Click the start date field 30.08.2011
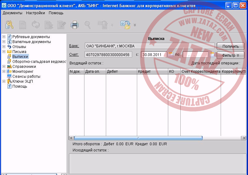 (154, 55)
